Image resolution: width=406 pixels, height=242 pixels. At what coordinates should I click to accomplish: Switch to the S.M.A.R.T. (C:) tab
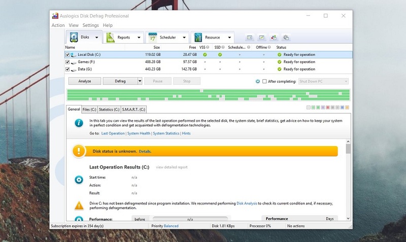coord(133,109)
